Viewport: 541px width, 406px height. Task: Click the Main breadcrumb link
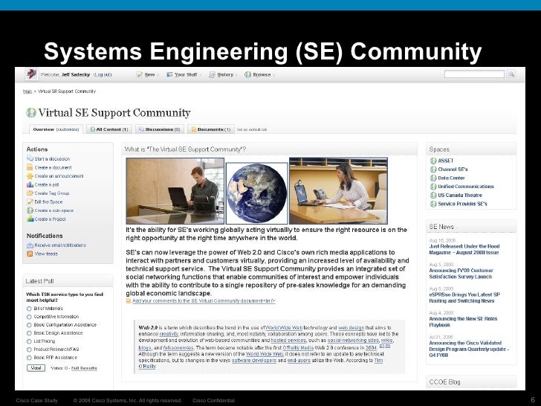point(27,91)
